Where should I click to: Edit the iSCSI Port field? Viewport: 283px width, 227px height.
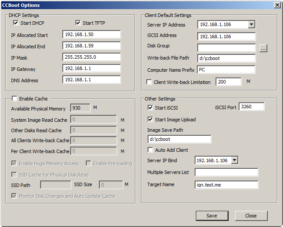click(x=251, y=107)
